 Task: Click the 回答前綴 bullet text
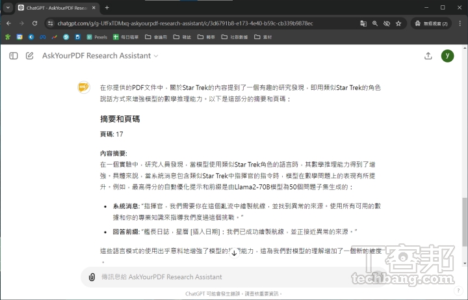point(235,232)
